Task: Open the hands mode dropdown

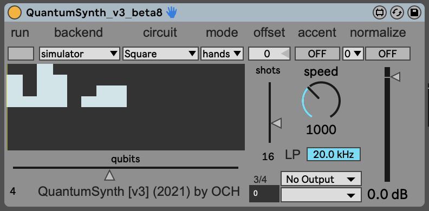Action: 222,54
